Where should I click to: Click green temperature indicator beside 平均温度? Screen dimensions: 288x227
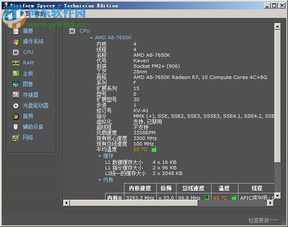click(154, 149)
